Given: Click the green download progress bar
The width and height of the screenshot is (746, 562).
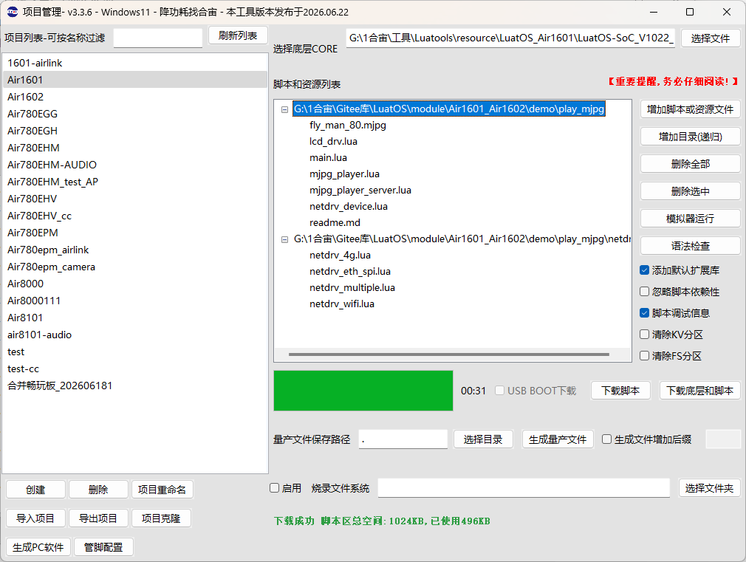Looking at the screenshot, I should 363,391.
